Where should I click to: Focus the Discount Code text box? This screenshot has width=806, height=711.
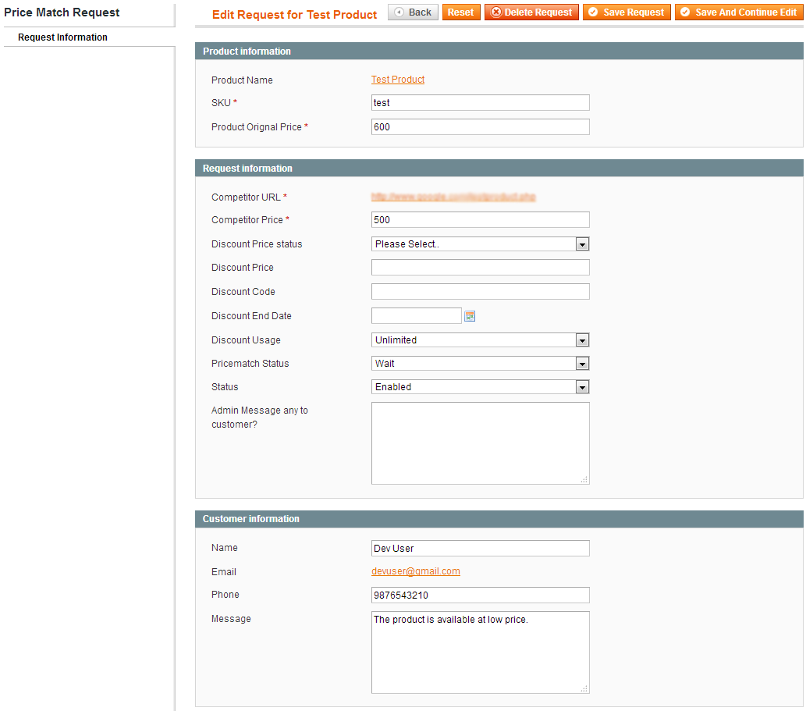pos(480,292)
